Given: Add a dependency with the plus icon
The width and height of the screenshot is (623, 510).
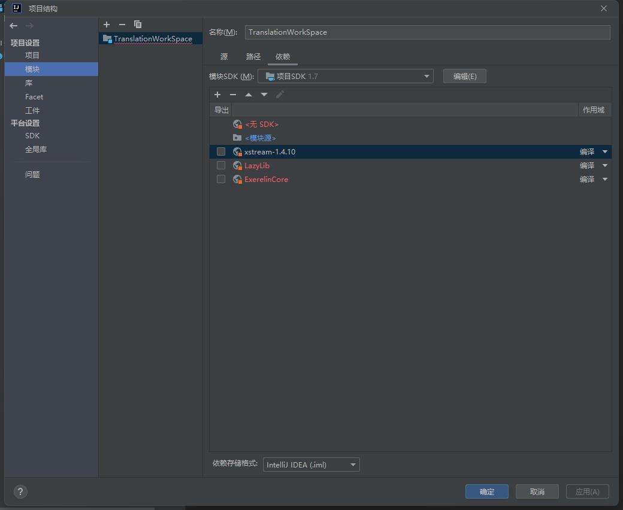Looking at the screenshot, I should pos(217,95).
